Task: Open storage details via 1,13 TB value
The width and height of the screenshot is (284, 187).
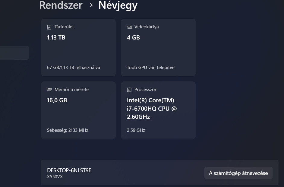Action: (56, 37)
